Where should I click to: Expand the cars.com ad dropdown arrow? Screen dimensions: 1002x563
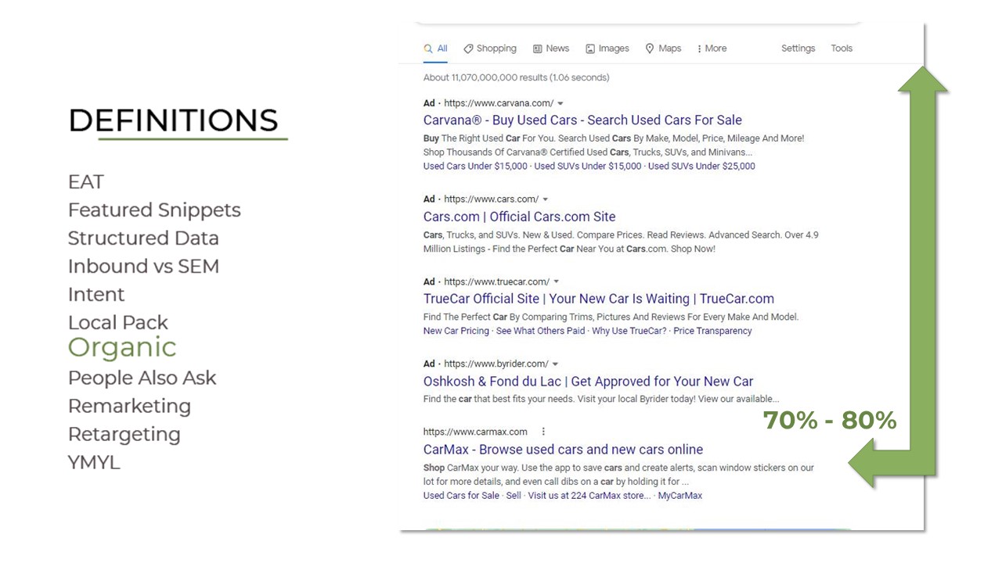point(546,199)
